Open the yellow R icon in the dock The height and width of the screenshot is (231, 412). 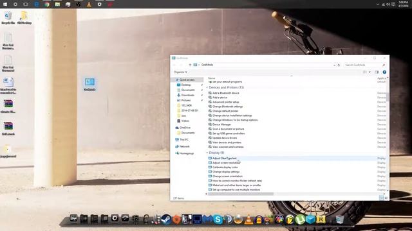point(321,219)
